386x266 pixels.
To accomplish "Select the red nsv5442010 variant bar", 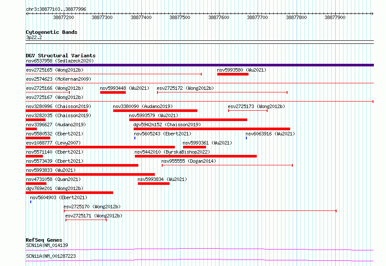I will click(196, 156).
